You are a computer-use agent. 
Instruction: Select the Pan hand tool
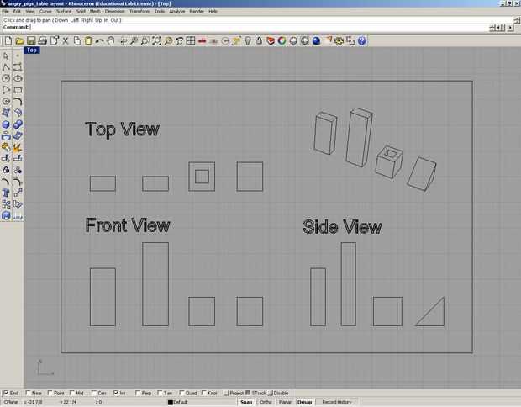point(111,41)
